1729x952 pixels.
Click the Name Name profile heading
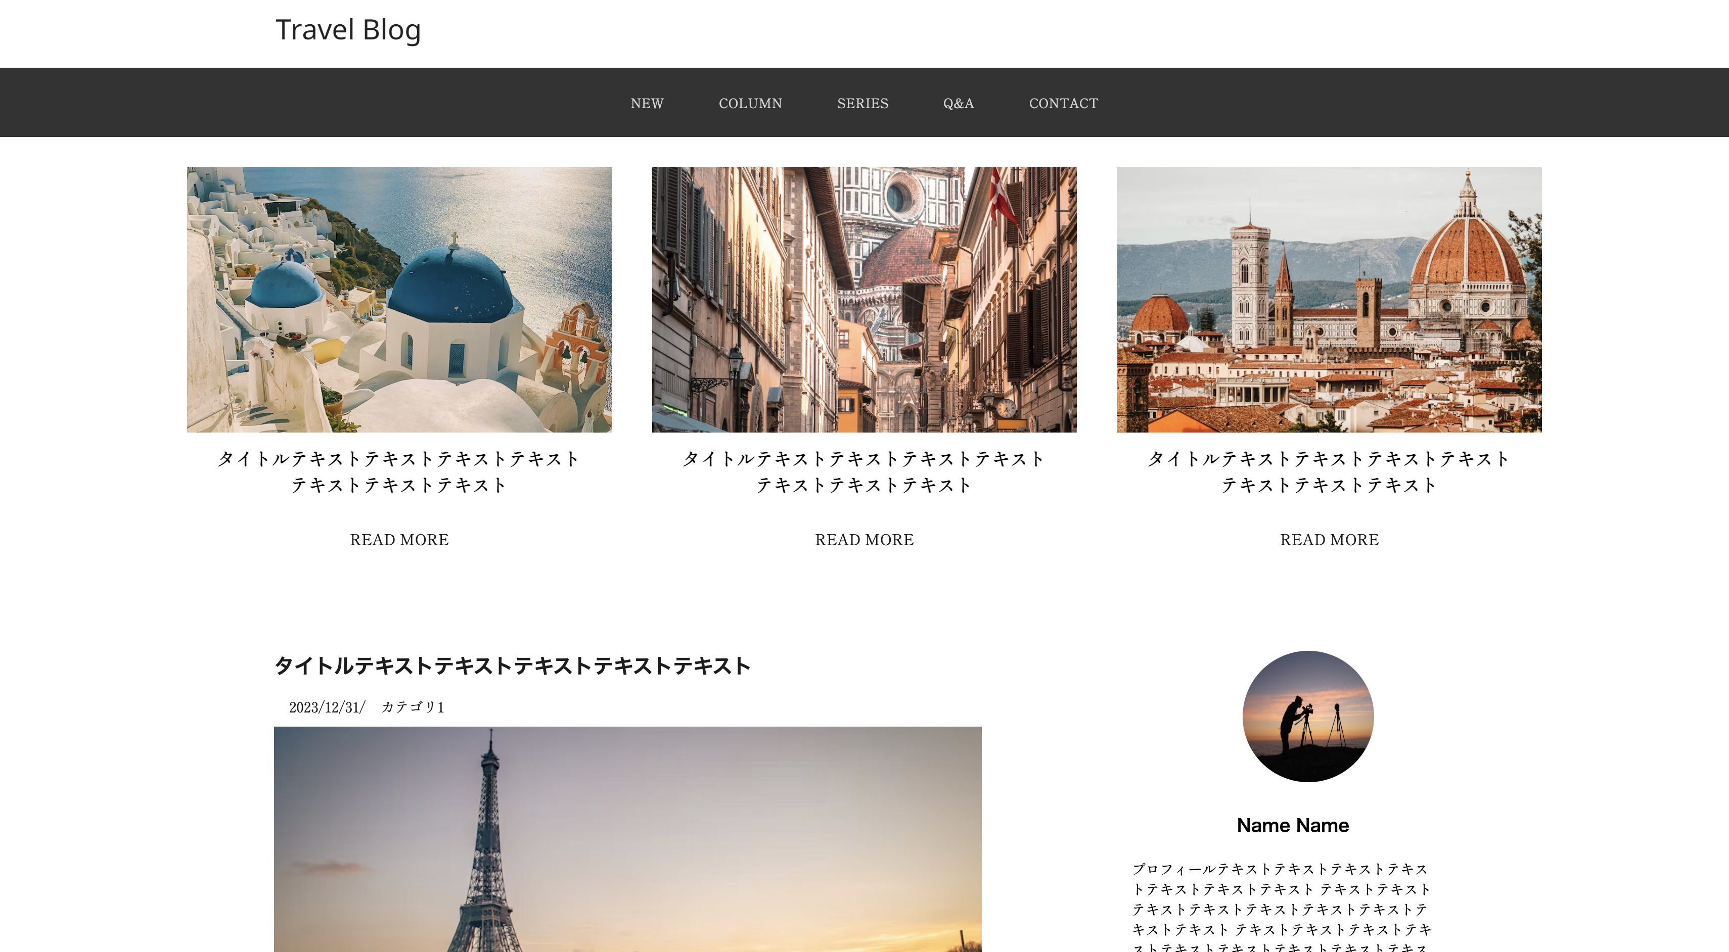point(1292,825)
